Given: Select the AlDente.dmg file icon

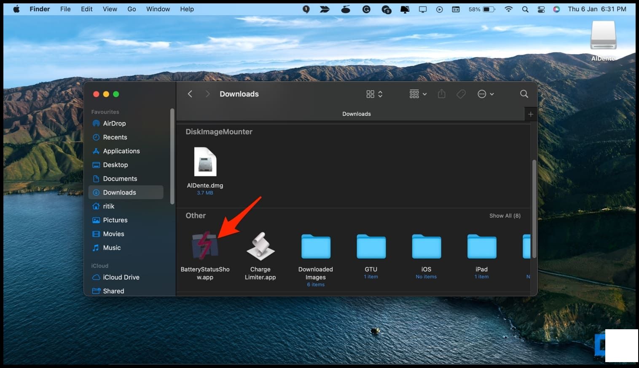Looking at the screenshot, I should [205, 162].
